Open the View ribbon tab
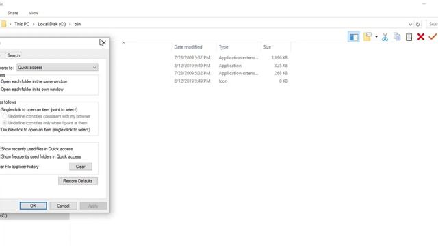 tap(34, 13)
